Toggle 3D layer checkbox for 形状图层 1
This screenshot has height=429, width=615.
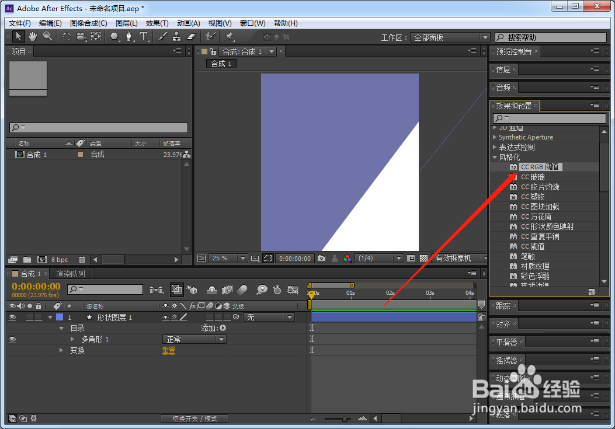226,317
